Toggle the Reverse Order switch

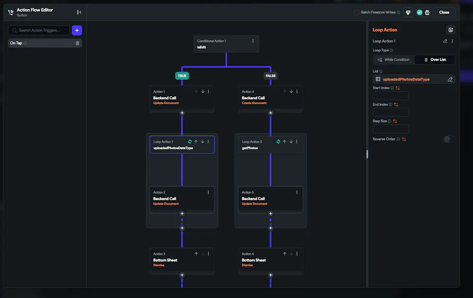pyautogui.click(x=449, y=139)
